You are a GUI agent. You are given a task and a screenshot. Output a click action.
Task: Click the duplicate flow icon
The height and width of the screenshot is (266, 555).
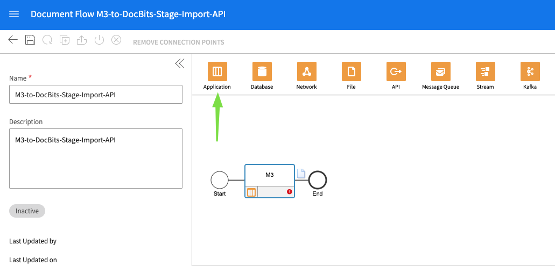[65, 40]
